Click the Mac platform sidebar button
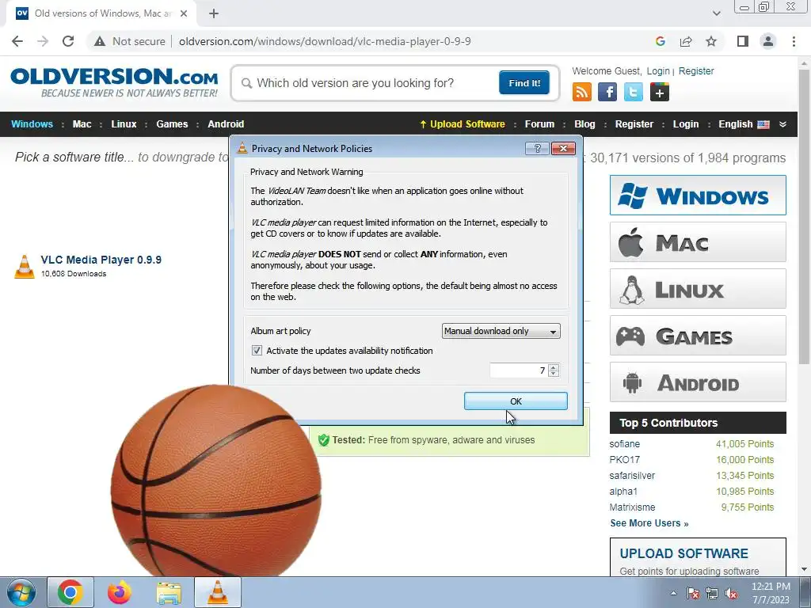Image resolution: width=811 pixels, height=608 pixels. click(698, 242)
